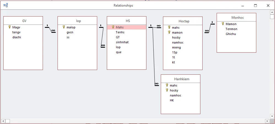Select the Tenmon field in Monhoc table
Image resolution: width=275 pixels, height=124 pixels.
[231, 29]
